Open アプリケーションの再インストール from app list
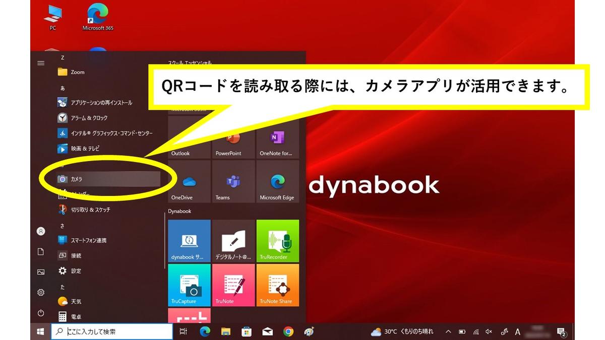The image size is (605, 340). pyautogui.click(x=108, y=103)
